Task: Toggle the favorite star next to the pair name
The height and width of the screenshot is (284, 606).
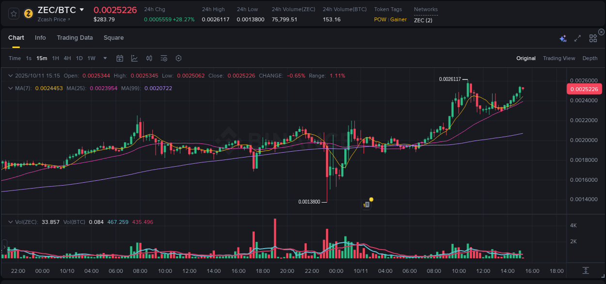Action: tap(14, 13)
